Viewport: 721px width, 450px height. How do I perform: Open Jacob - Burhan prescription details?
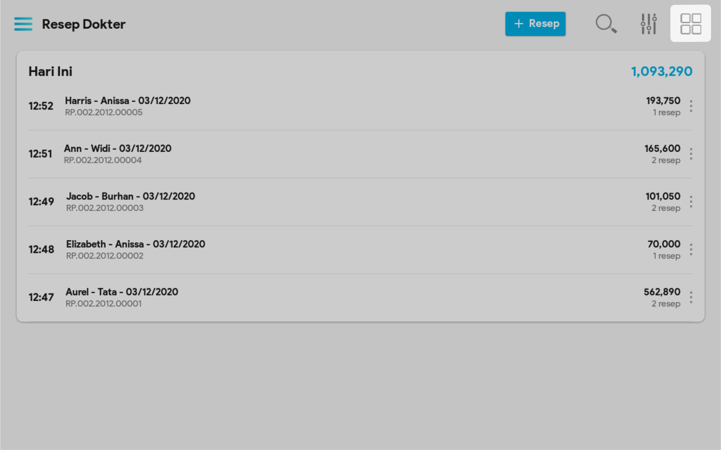click(131, 197)
